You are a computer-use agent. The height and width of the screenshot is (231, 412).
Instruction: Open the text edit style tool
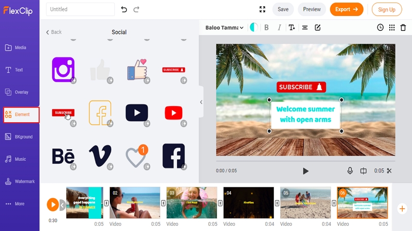point(318,28)
